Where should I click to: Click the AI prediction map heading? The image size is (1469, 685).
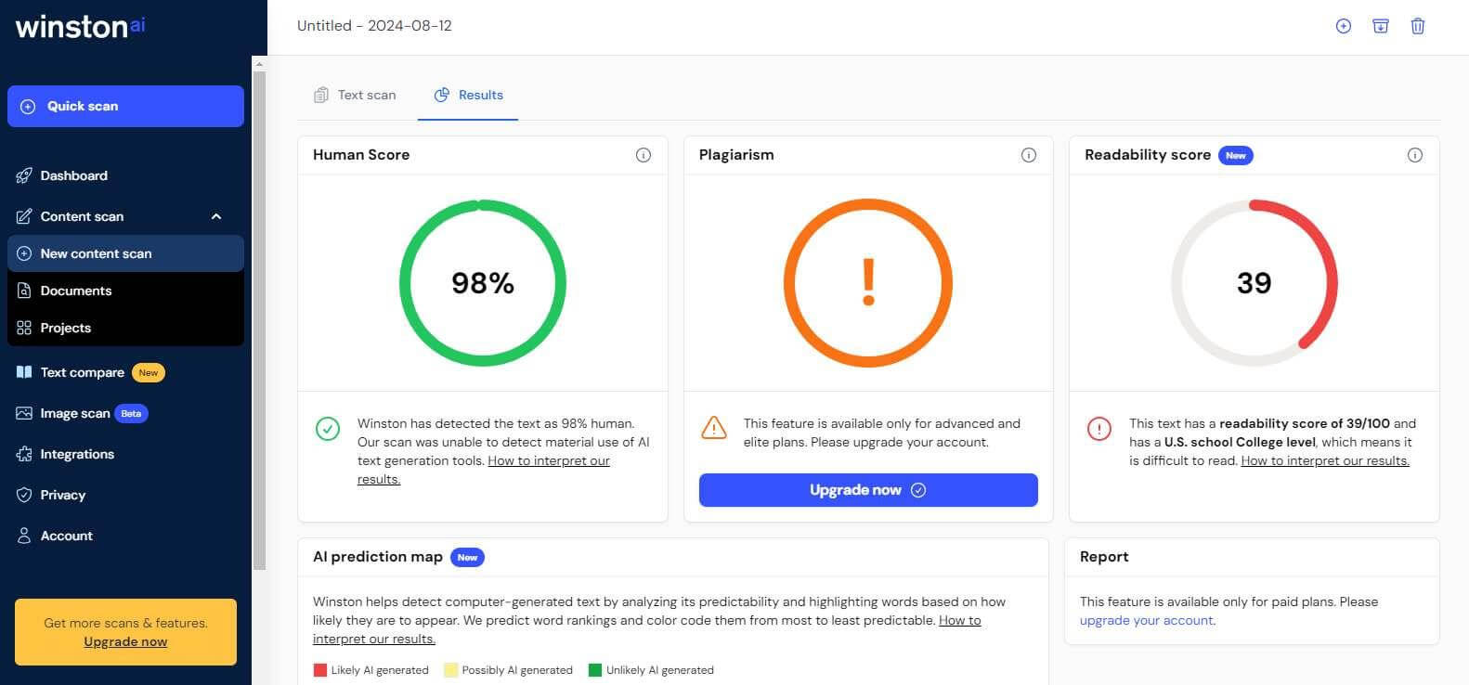378,557
